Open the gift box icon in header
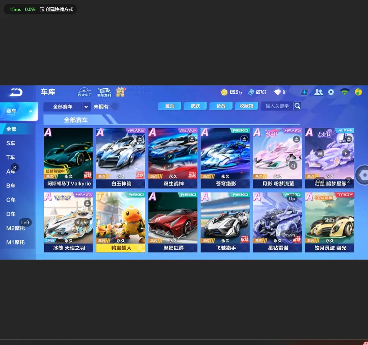The width and height of the screenshot is (368, 345). click(x=120, y=92)
